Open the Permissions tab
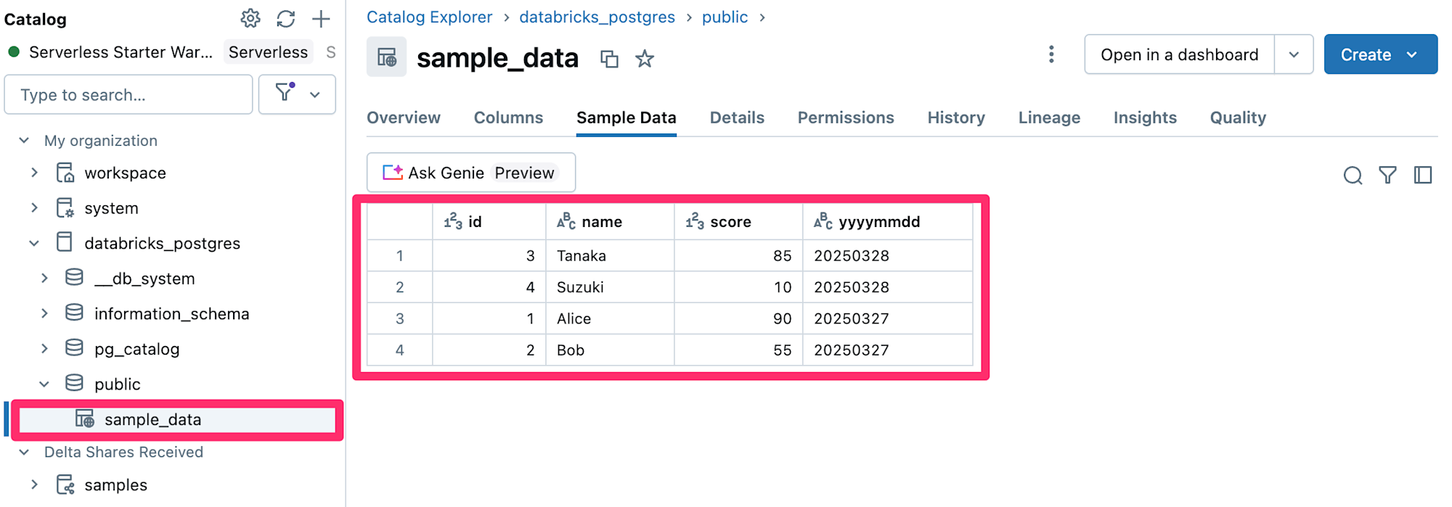 point(846,118)
